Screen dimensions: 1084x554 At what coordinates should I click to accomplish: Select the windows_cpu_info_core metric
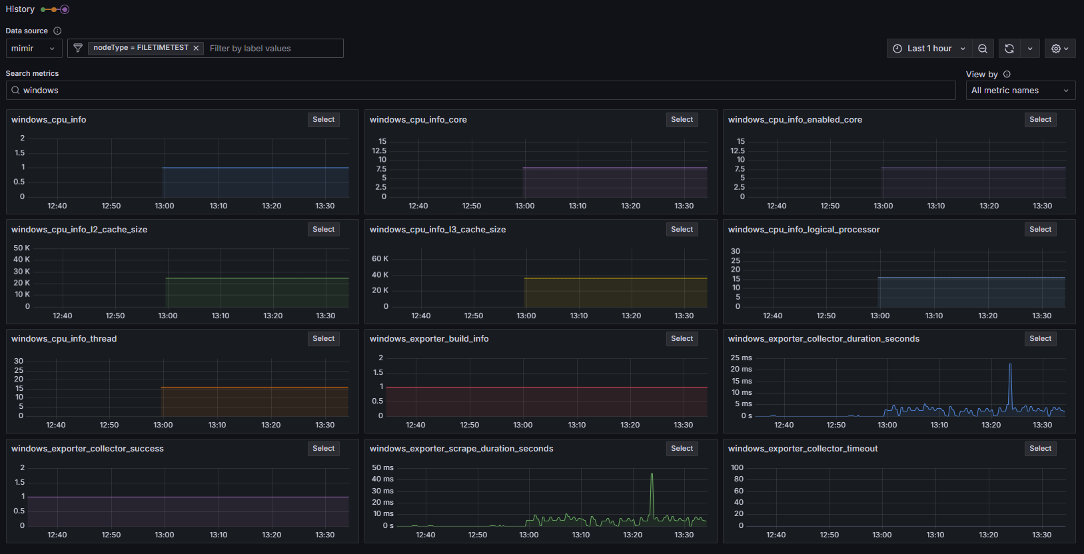tap(682, 120)
